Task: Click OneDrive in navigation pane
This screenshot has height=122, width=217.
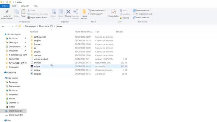Action: point(12,73)
